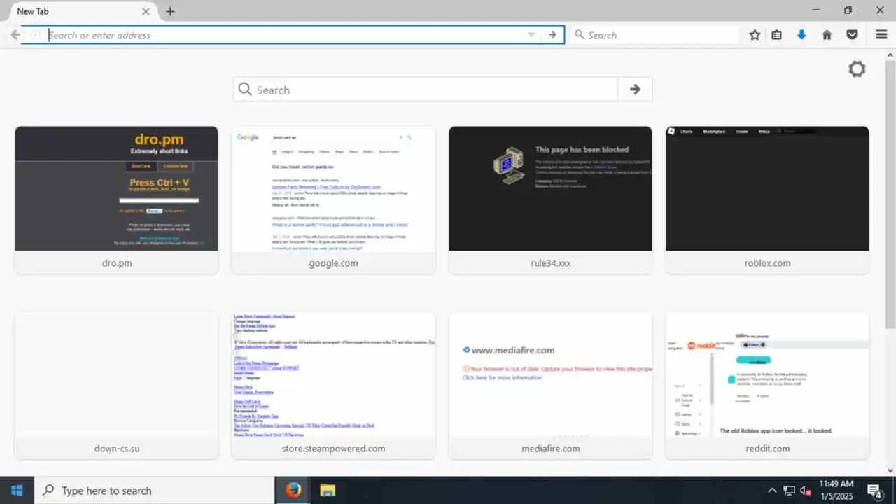Open the store.steampowered.com tile thumbnail
The height and width of the screenshot is (504, 896).
pos(333,374)
